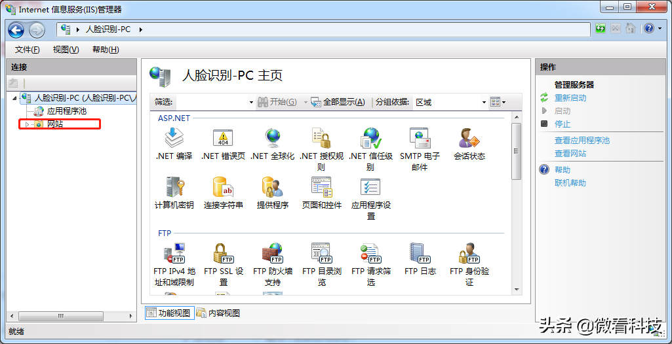Open the SMTP 电子邮件 feature
The height and width of the screenshot is (344, 672).
click(x=420, y=149)
